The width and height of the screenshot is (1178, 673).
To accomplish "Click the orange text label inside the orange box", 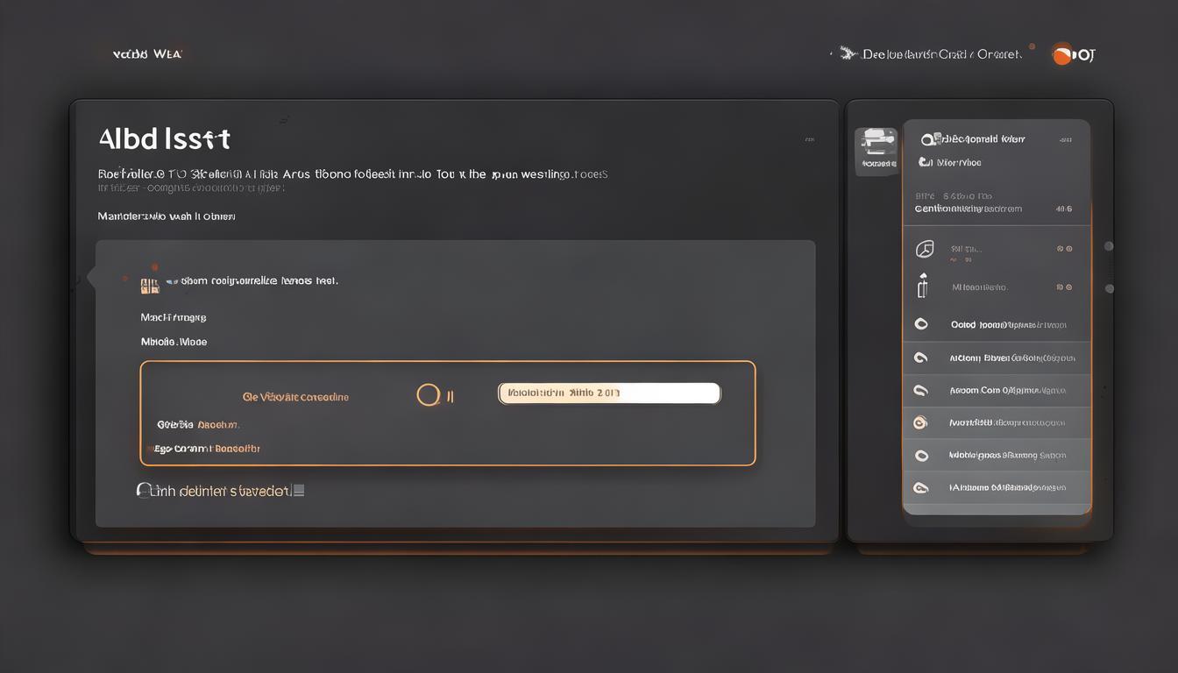I will click(x=295, y=397).
